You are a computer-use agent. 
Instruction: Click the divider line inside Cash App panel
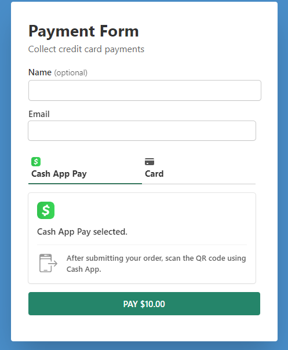pyautogui.click(x=142, y=245)
